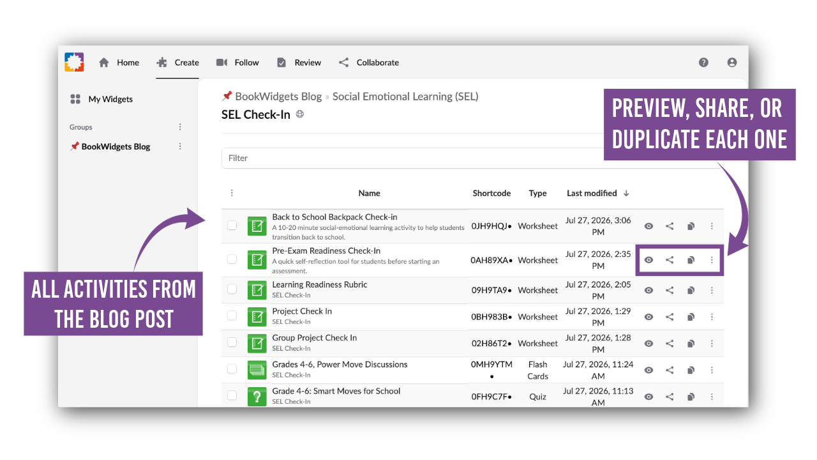The width and height of the screenshot is (817, 460).
Task: Duplicate the Pre-Exam Readiness Check-In widget
Action: coord(691,260)
